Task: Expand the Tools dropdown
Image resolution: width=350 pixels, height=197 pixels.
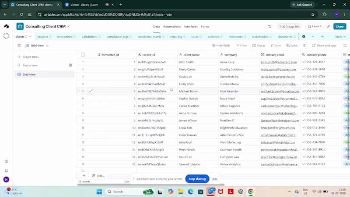Action: 340,37
